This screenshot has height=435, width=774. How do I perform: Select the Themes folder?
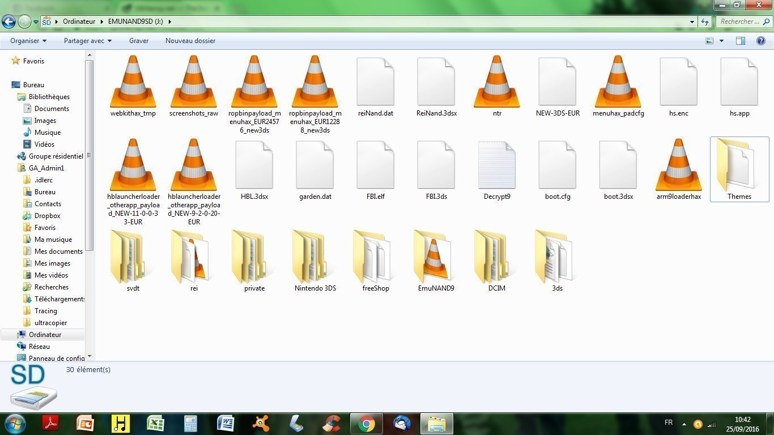point(739,169)
